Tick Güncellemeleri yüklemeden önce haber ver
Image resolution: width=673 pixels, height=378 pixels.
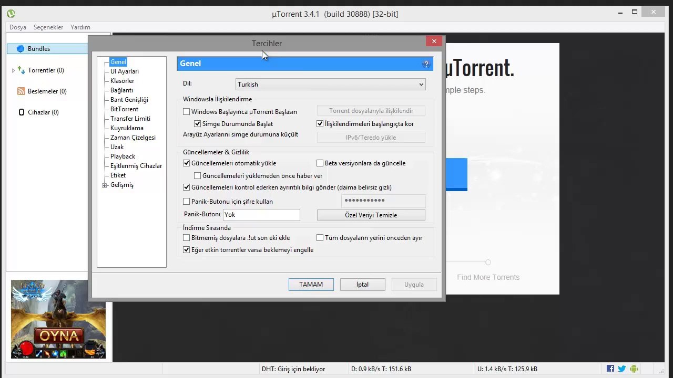tap(197, 176)
